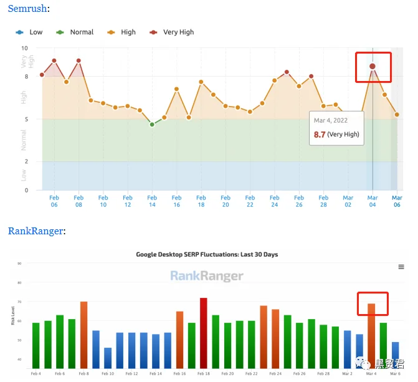Click the green Feb 6 bar in RankRanger chart

60,342
